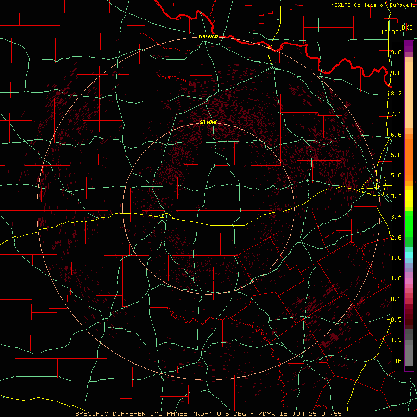417x417 pixels.
Task: Click the 1.0 value on the legend
Action: point(396,278)
